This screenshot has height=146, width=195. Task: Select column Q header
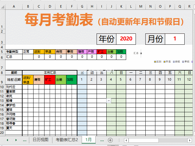pos(180,7)
